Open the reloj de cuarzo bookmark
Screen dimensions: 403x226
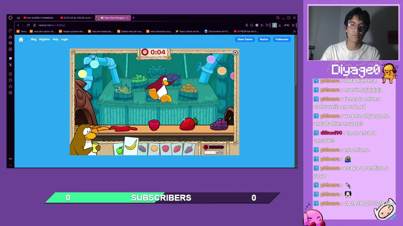coord(42,31)
